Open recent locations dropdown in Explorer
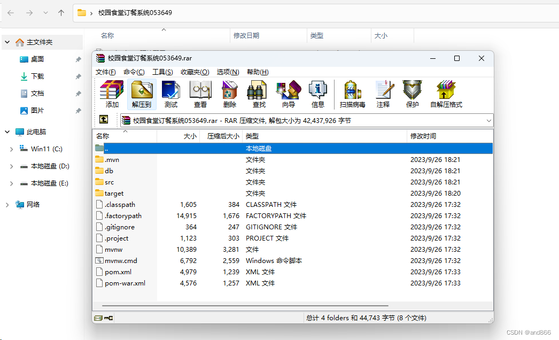This screenshot has height=340, width=559. pyautogui.click(x=45, y=13)
